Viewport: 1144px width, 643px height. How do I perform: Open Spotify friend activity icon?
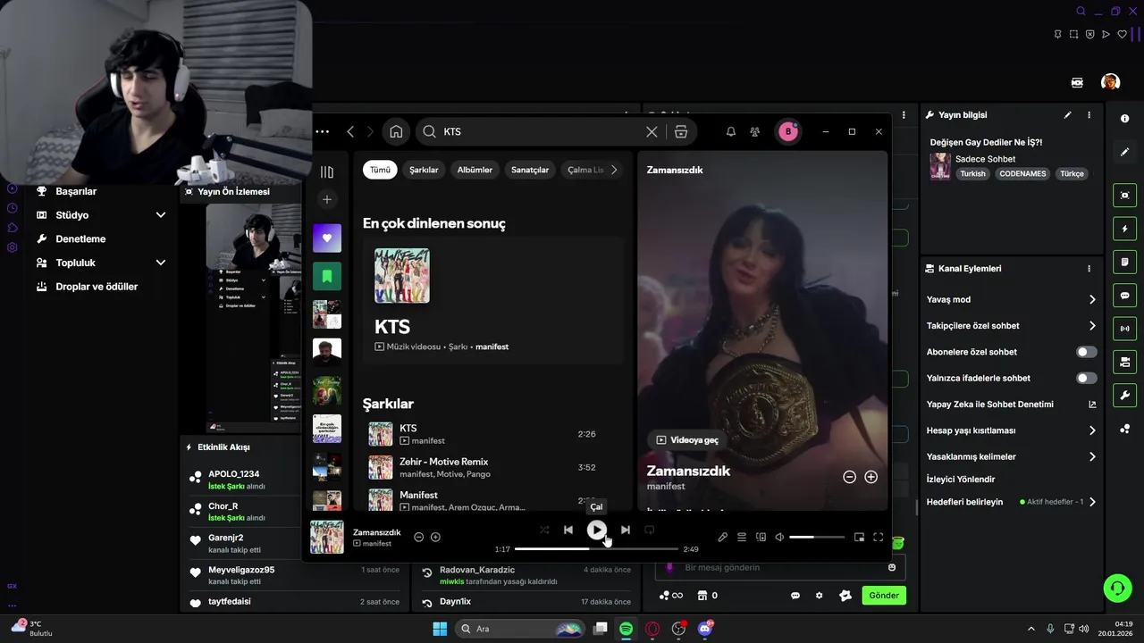click(755, 131)
